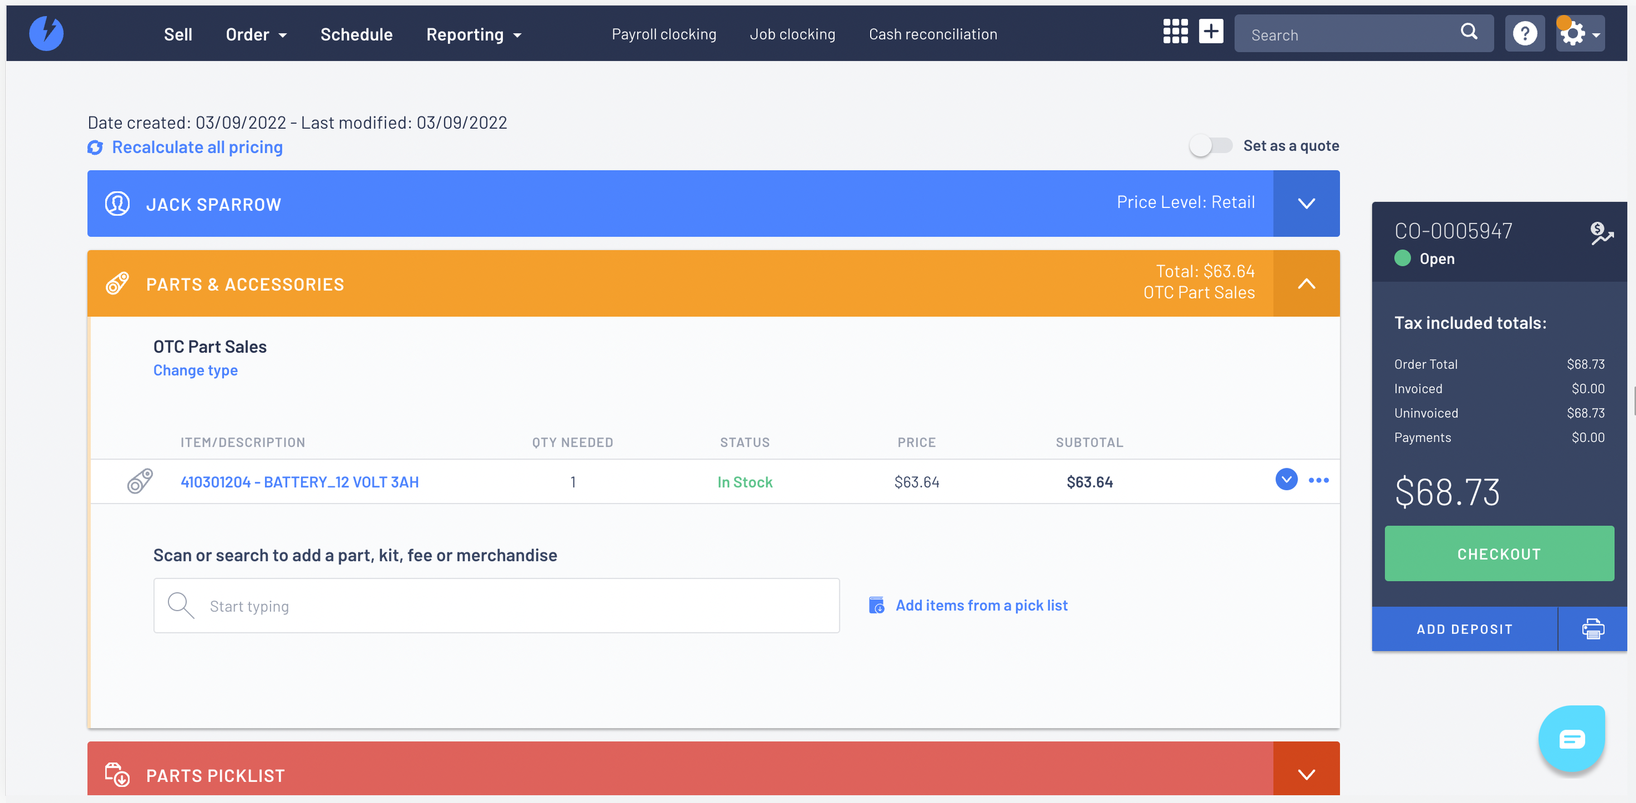Click the Start typing part search field
Viewport: 1636px width, 803px height.
point(496,606)
